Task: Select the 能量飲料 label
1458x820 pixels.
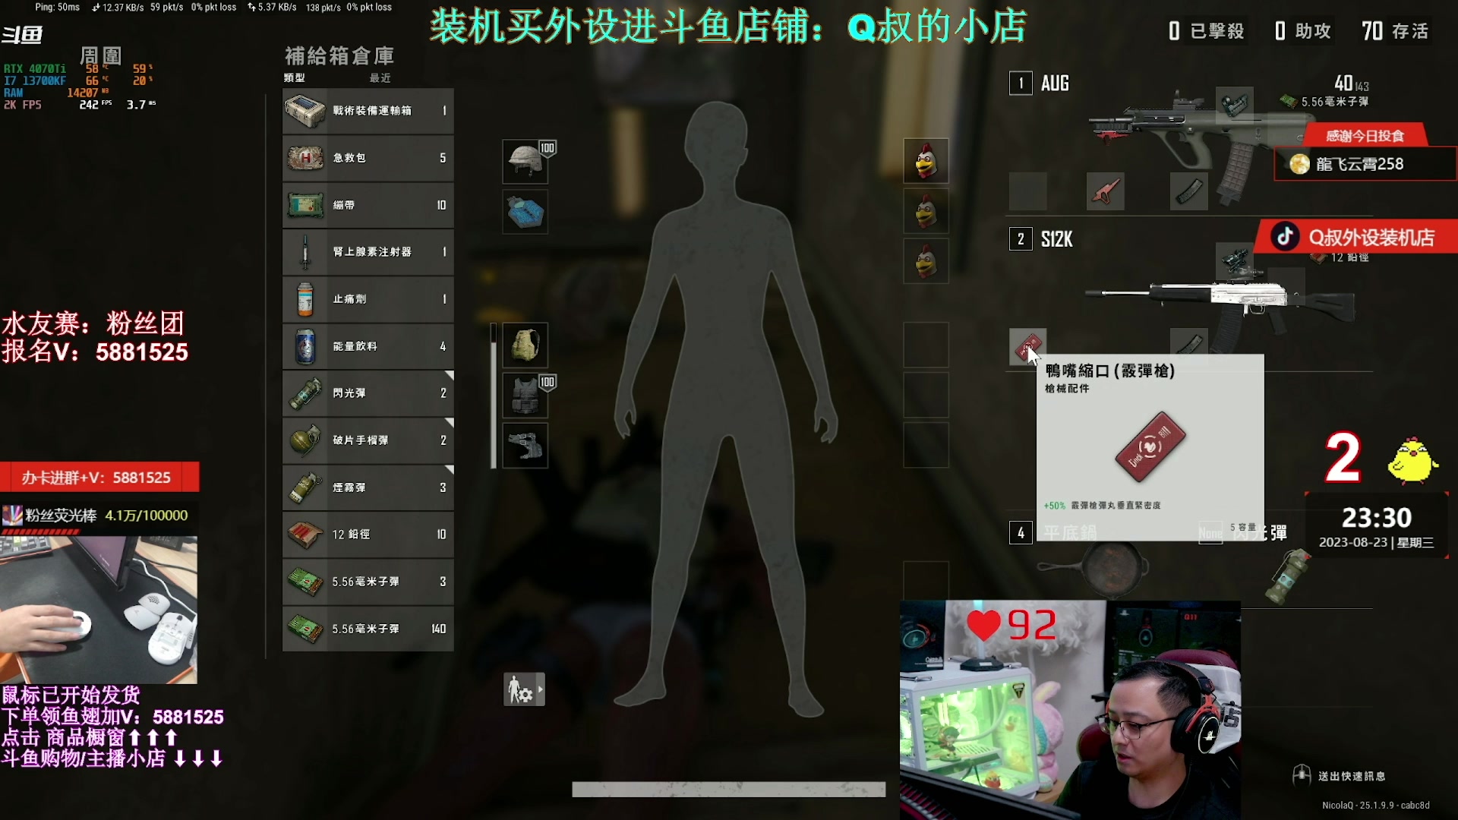Action: pyautogui.click(x=355, y=346)
